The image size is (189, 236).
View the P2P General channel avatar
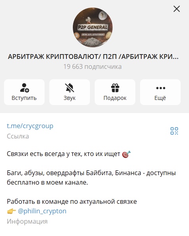[93, 27]
